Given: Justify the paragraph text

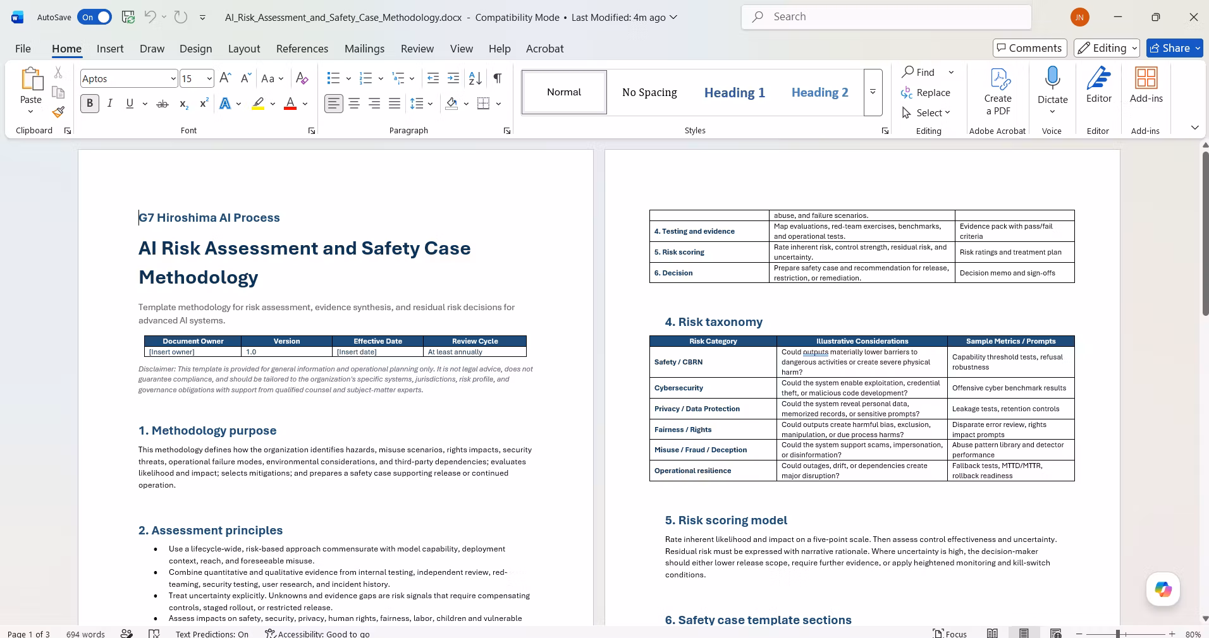Looking at the screenshot, I should point(395,104).
